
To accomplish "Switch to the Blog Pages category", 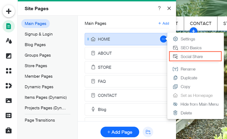I will coord(35,45).
